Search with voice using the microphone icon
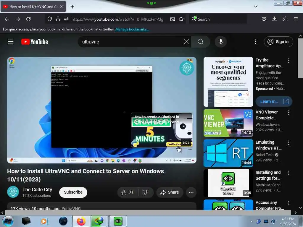This screenshot has width=303, height=227. click(221, 42)
